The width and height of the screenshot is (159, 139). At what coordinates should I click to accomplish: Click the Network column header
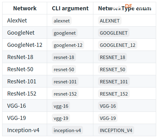tap(25, 8)
